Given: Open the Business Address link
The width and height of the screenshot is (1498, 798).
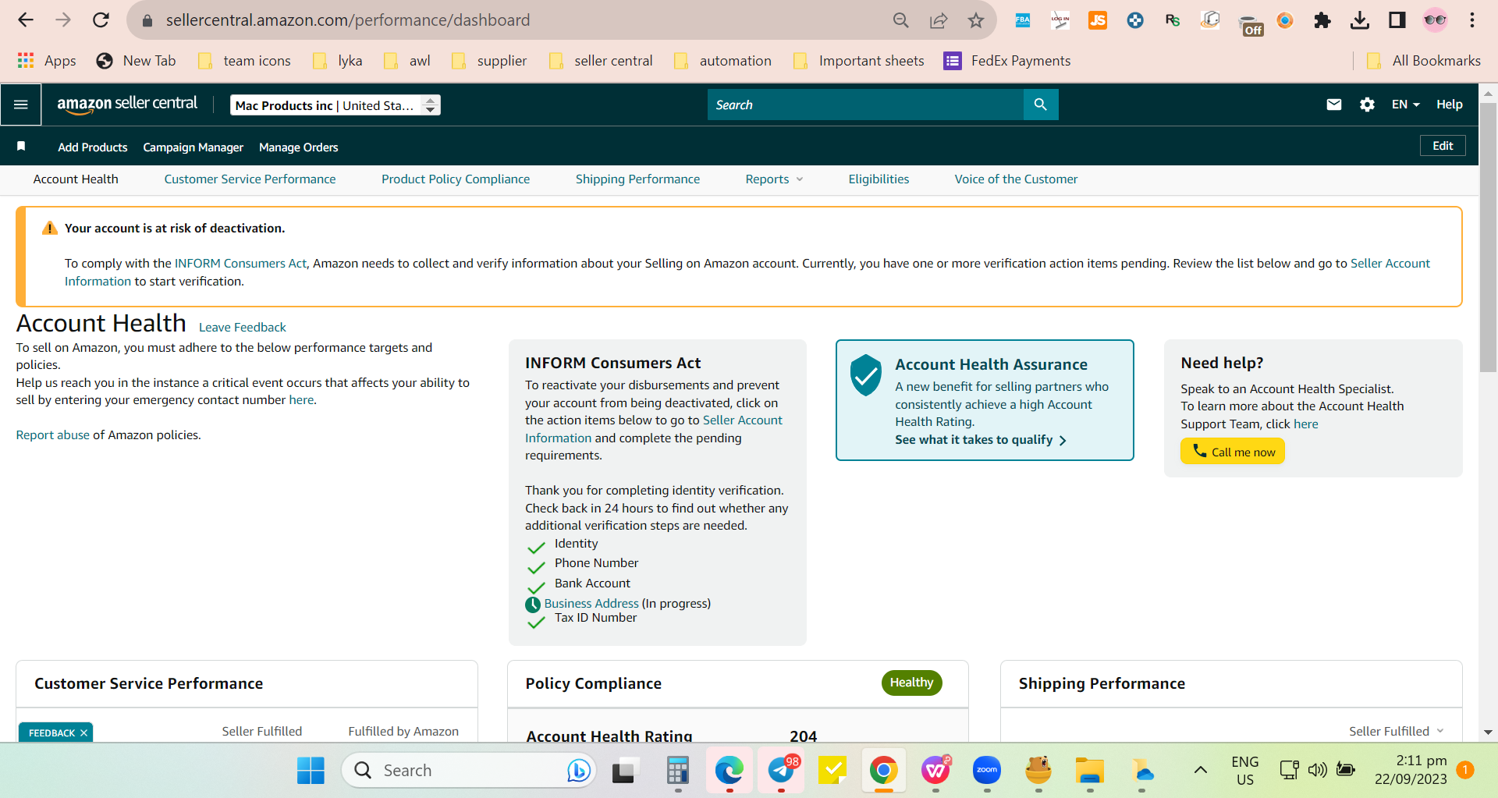Looking at the screenshot, I should [591, 604].
